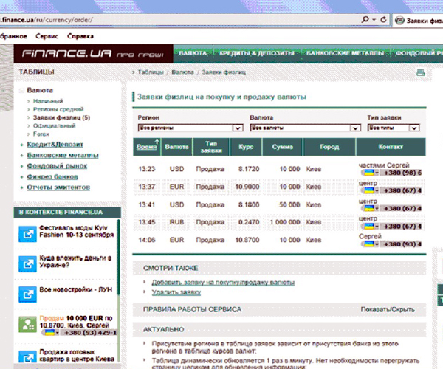
Task: Open the Сервис menu in browser
Action: click(x=47, y=35)
